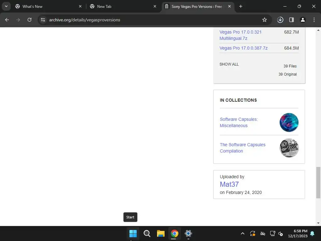Open the notification bell icon
Viewport: 321px width, 241px height.
point(313,233)
